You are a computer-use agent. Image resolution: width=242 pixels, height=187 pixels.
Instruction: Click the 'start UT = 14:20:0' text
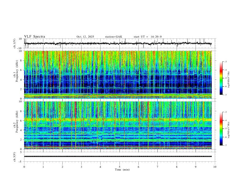pyautogui.click(x=148, y=37)
